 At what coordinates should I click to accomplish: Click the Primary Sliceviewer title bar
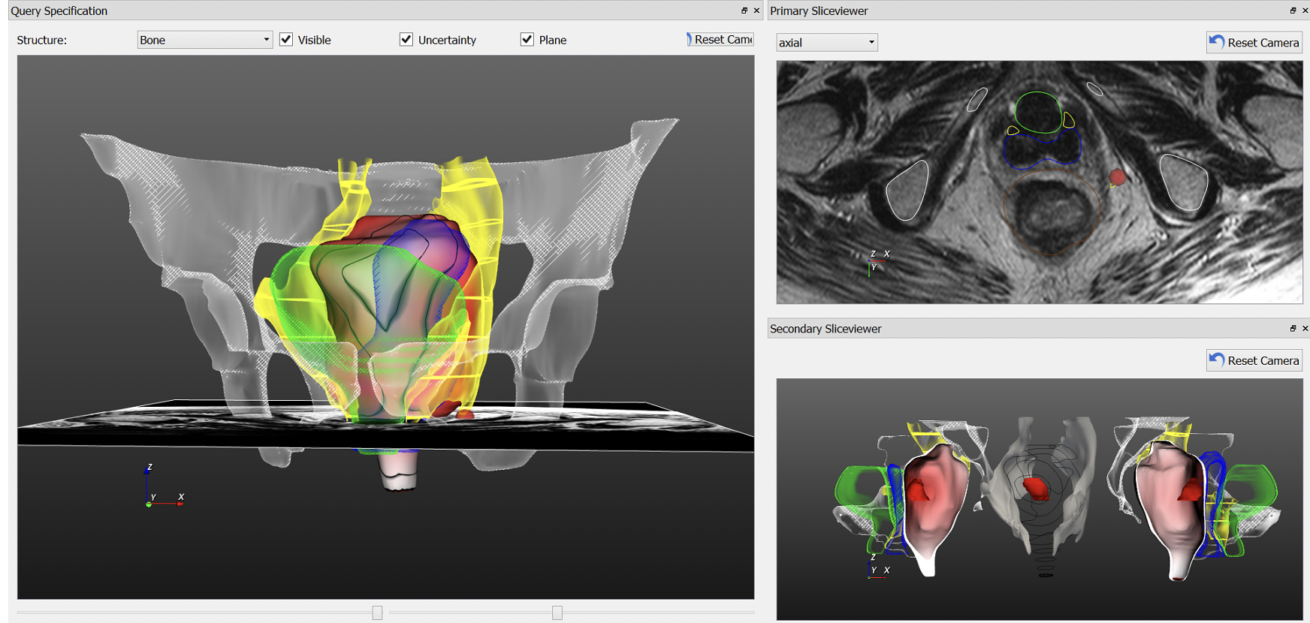click(1037, 11)
